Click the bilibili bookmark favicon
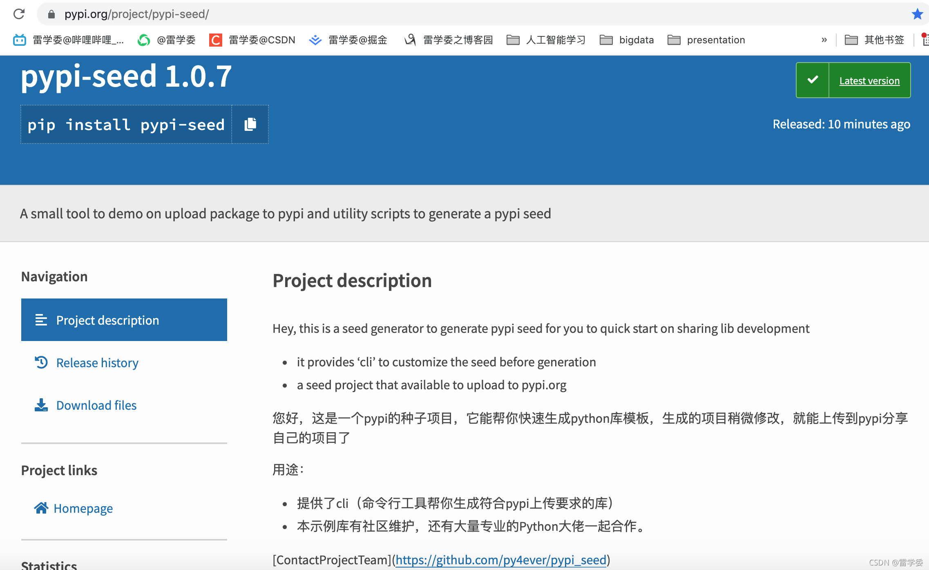Image resolution: width=929 pixels, height=570 pixels. 20,40
